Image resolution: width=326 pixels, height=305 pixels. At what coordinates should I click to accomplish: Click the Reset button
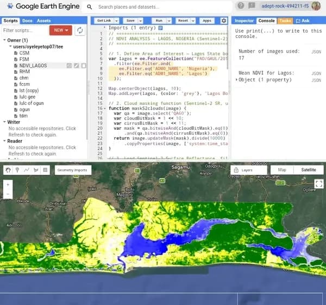(183, 21)
